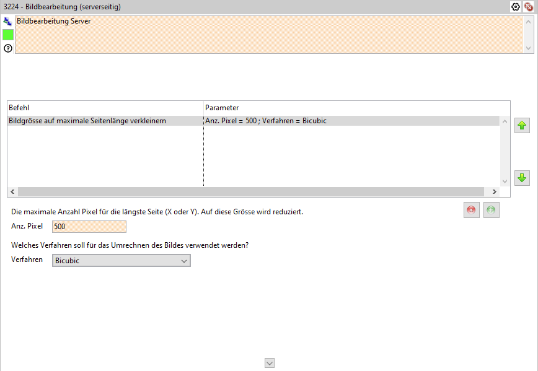Move command down with green down arrow
538x371 pixels.
point(522,178)
